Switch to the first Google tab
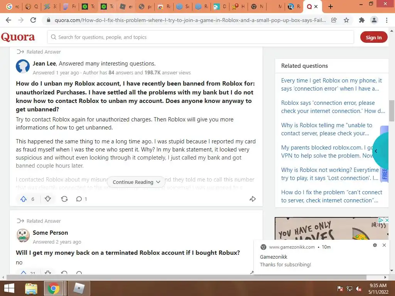Image resolution: width=395 pixels, height=296 pixels. point(12,7)
